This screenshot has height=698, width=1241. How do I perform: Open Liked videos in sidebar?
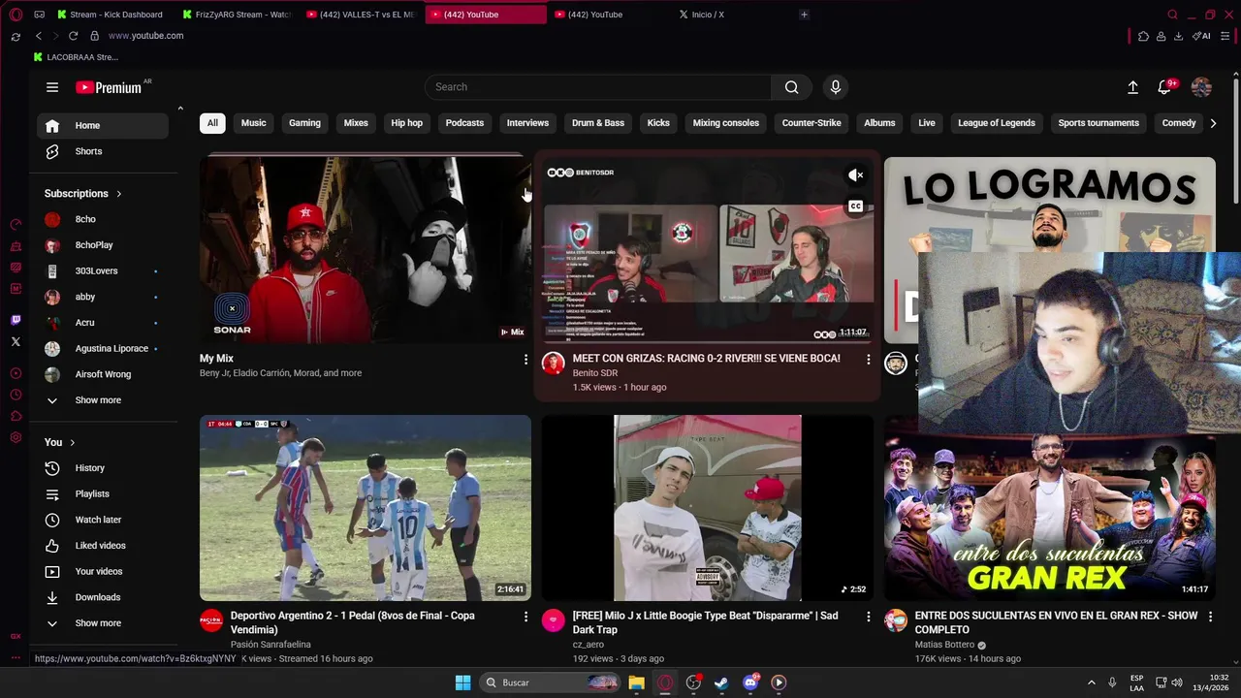(103, 546)
